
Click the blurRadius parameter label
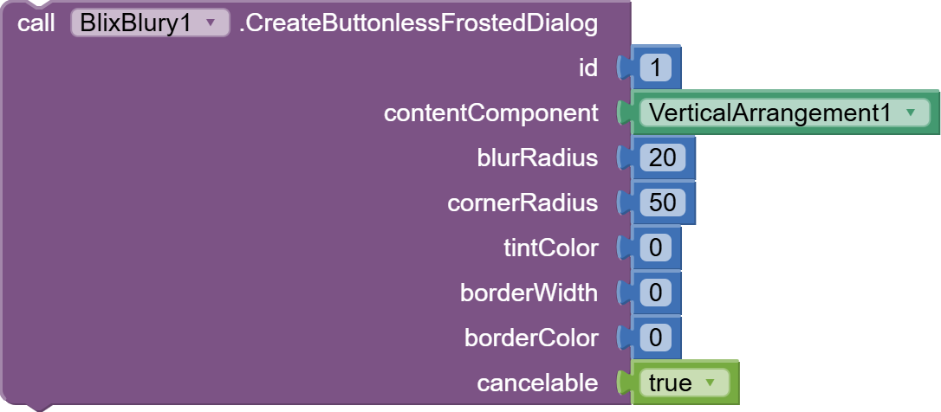[538, 158]
